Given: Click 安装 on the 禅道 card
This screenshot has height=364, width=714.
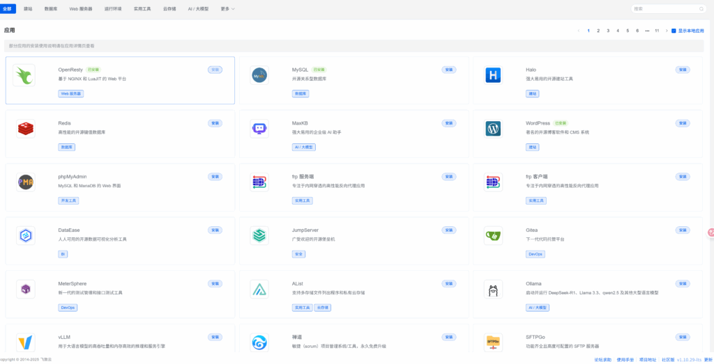Looking at the screenshot, I should 449,337.
